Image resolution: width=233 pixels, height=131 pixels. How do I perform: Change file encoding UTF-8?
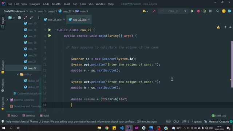[185, 122]
